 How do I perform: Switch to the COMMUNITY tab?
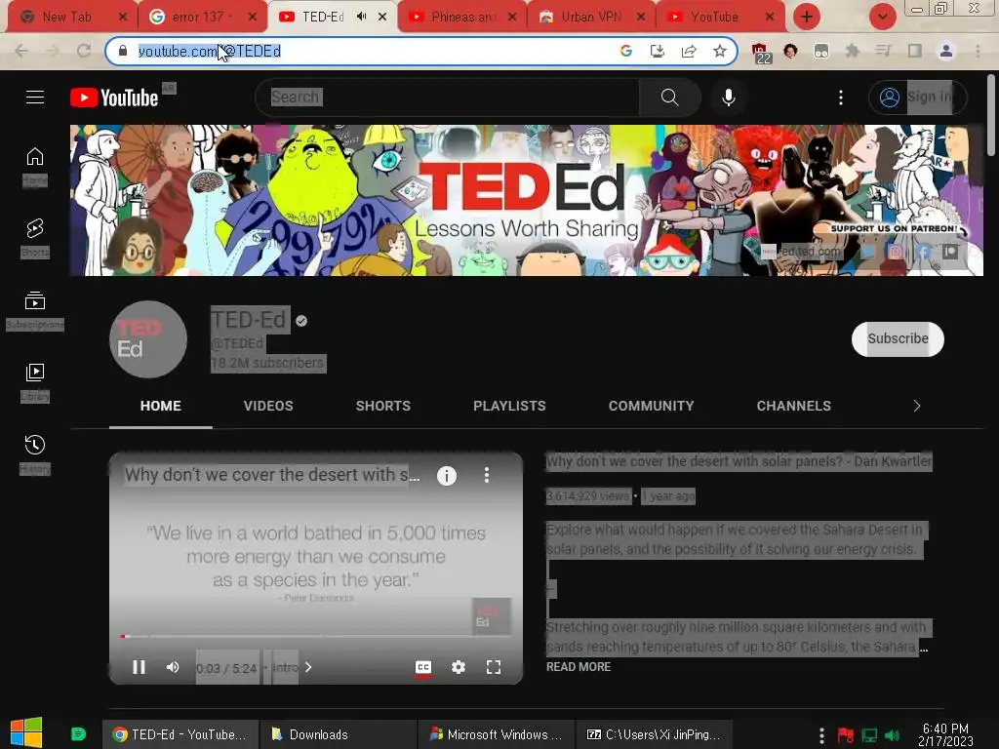651,406
